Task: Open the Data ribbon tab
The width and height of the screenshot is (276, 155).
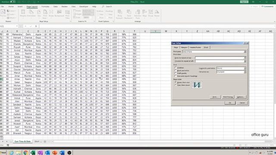Action: (x=56, y=6)
